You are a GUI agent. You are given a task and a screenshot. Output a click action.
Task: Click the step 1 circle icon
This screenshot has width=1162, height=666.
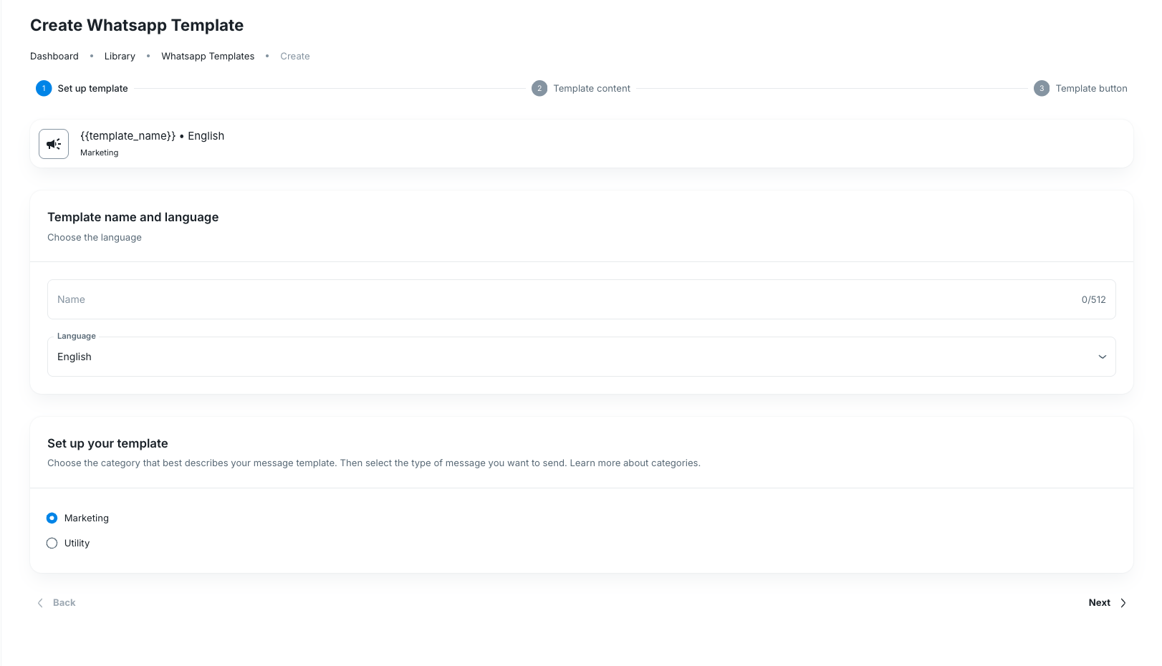(x=44, y=88)
